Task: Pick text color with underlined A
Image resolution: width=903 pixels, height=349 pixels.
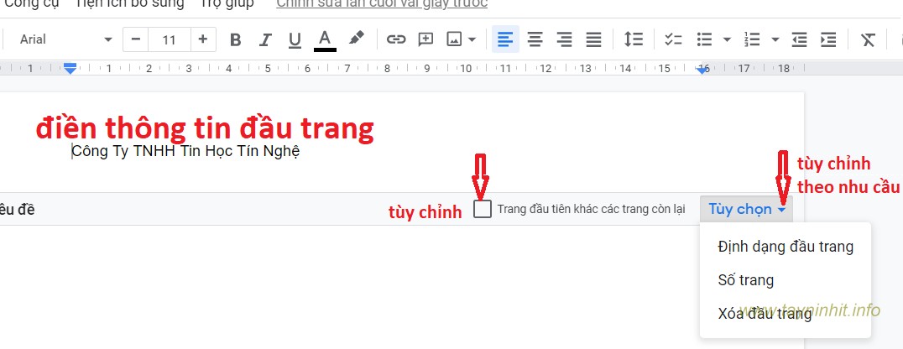Action: coord(325,39)
